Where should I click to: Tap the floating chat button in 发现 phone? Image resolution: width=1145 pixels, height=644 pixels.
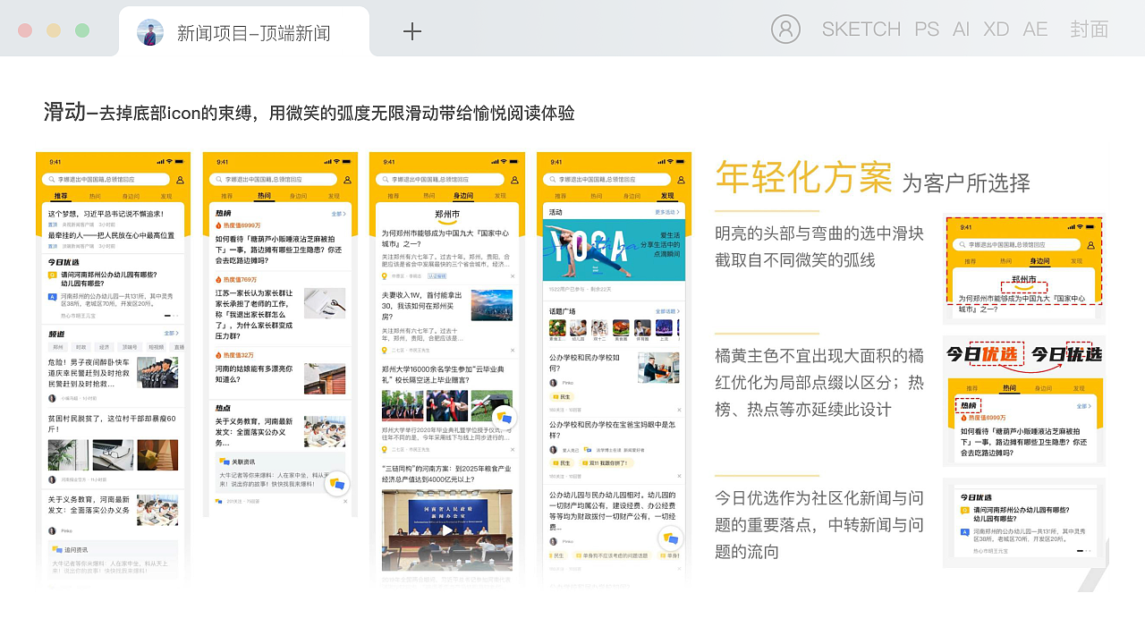(x=671, y=538)
